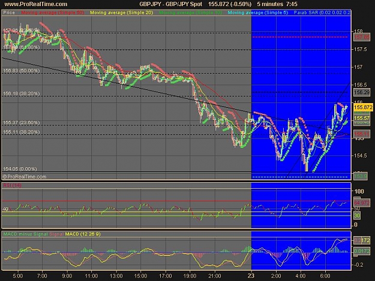Click the 6:00 time axis label
Viewport: 375px width, 281px height.
pyautogui.click(x=325, y=276)
